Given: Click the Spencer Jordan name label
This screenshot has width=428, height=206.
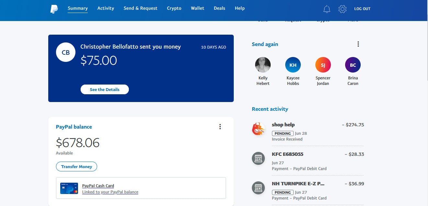Looking at the screenshot, I should point(323,81).
